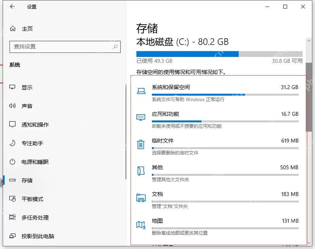
Task: Click the back arrow at top left
Action: 12,7
